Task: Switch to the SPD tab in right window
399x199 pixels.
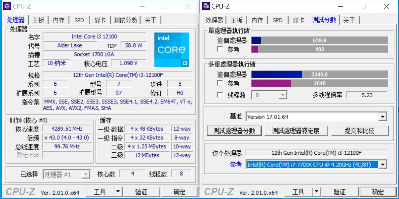Action: pos(278,20)
